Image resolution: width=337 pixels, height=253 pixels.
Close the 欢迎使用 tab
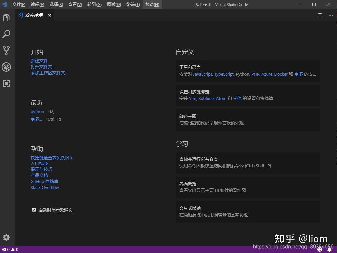50,15
